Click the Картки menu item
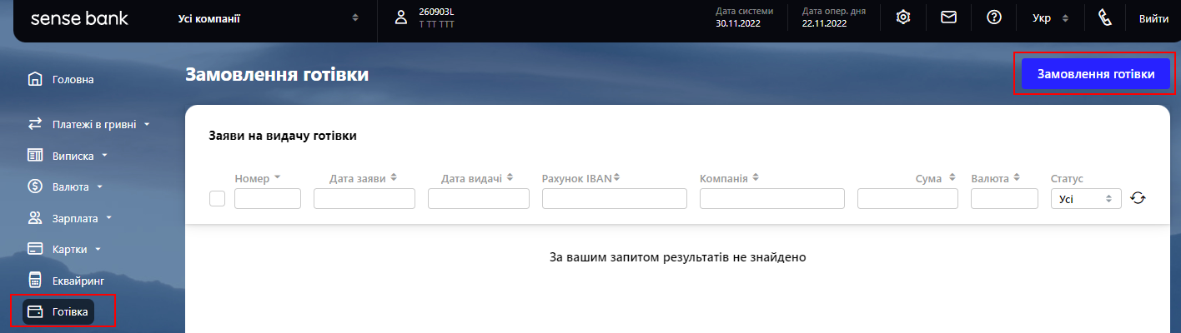The width and height of the screenshot is (1181, 333). (70, 249)
